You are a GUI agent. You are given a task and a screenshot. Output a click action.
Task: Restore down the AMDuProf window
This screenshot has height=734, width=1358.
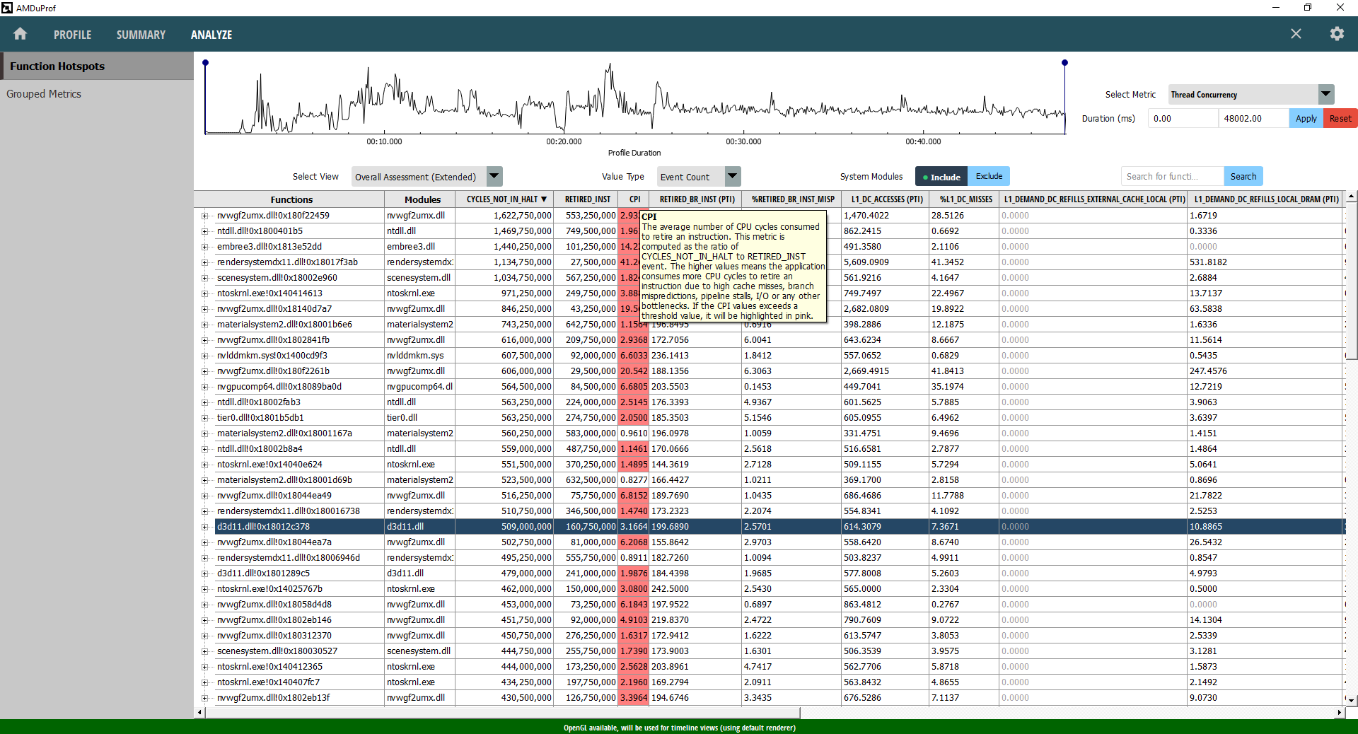1308,8
